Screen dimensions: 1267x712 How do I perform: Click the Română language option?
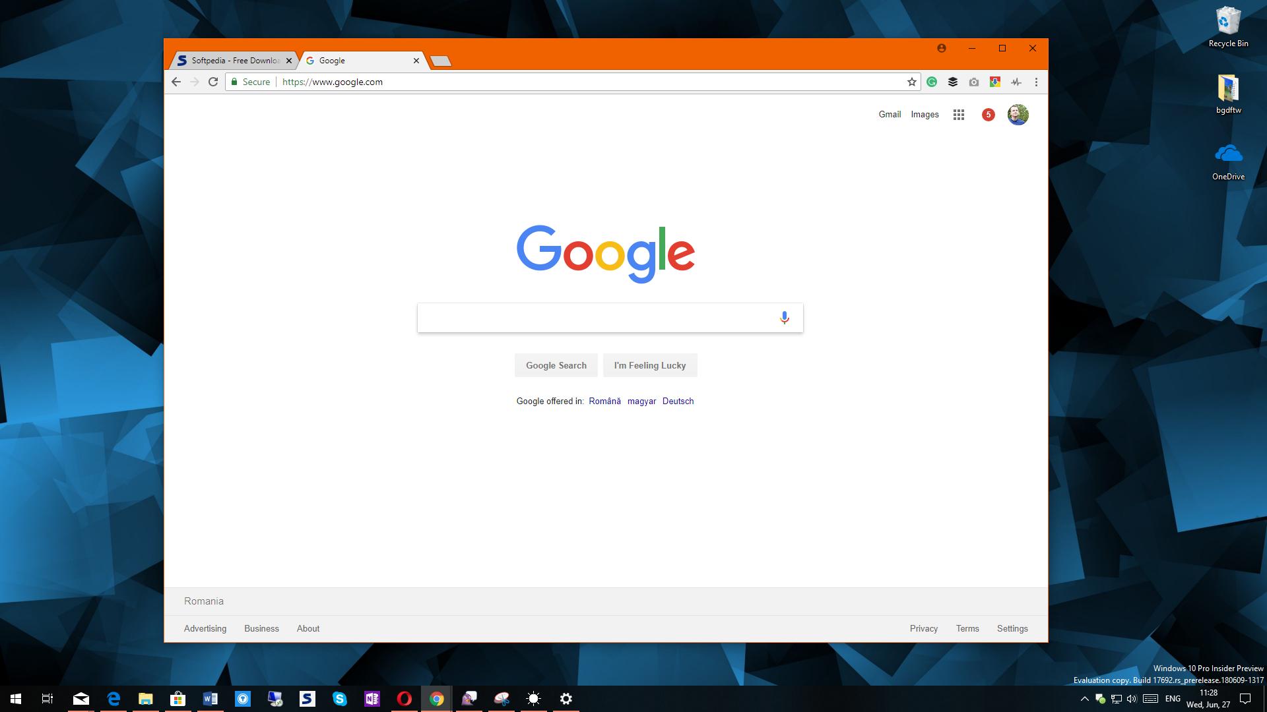[604, 401]
